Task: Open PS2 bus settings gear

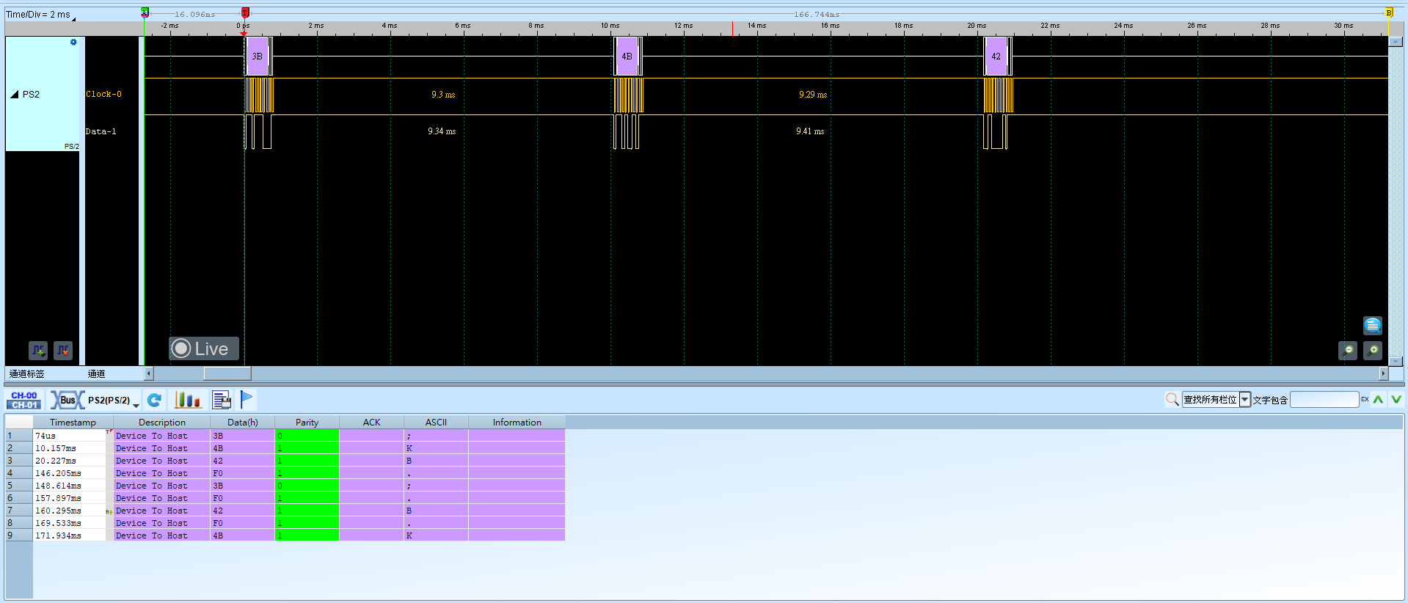Action: (x=73, y=43)
